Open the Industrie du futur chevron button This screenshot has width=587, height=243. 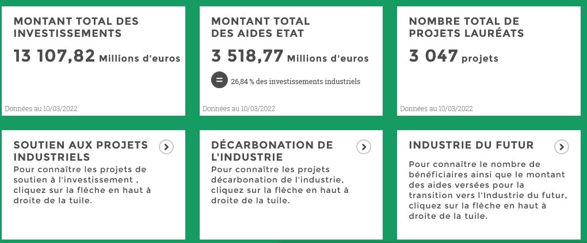click(x=562, y=147)
